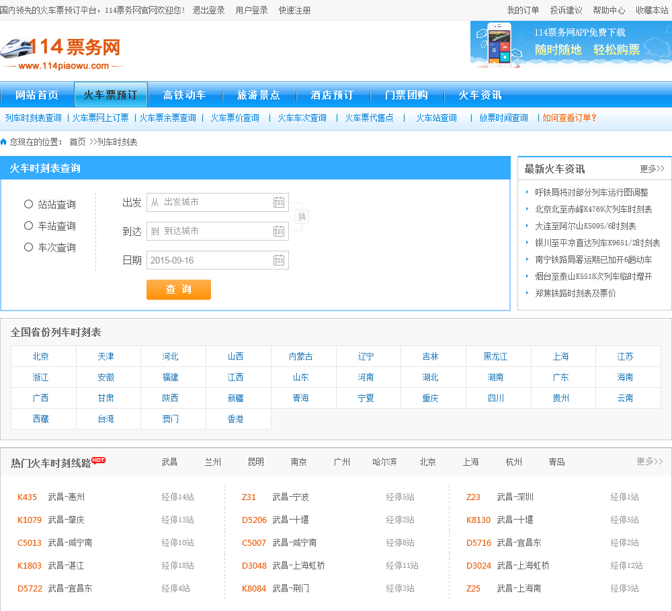Screen dimensions: 672x611
Task: Open news 呼铁局将对部分列车运行图调整
Action: (x=591, y=192)
